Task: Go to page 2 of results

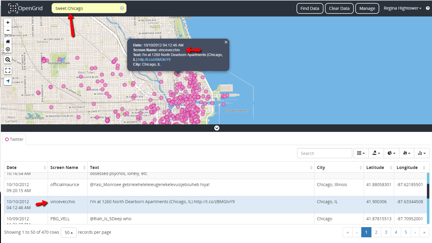Action: (376, 232)
